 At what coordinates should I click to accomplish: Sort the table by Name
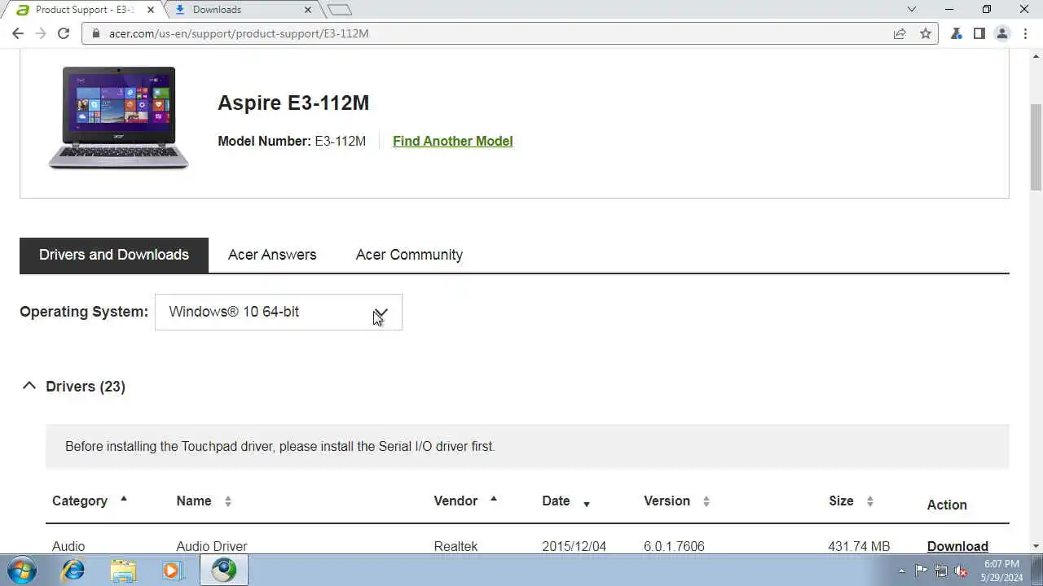[x=204, y=501]
